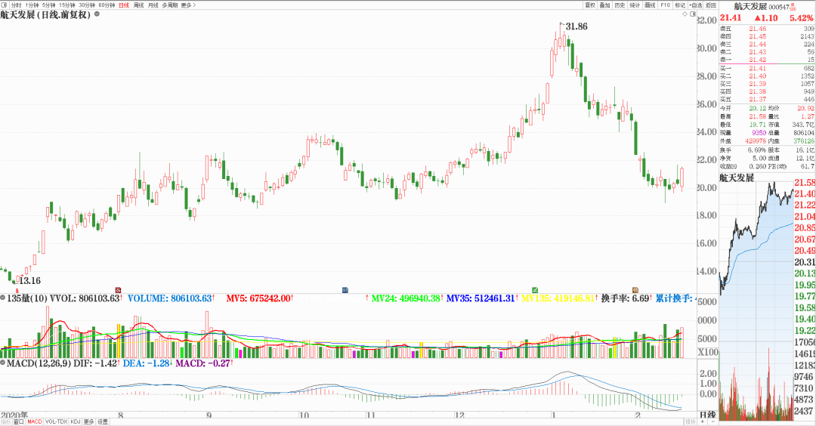Click 卖一 ask price 21.42
The height and width of the screenshot is (426, 816).
pyautogui.click(x=757, y=60)
